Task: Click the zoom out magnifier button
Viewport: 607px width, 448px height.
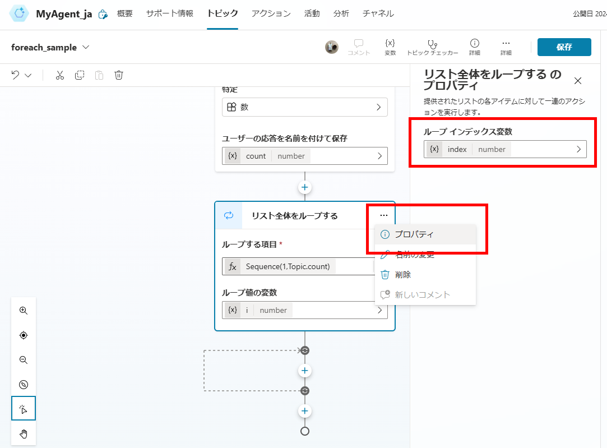Action: [x=24, y=360]
